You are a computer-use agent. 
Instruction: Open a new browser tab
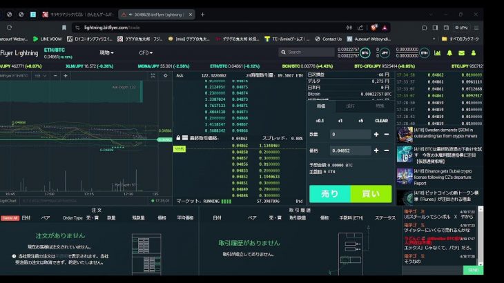(x=202, y=14)
